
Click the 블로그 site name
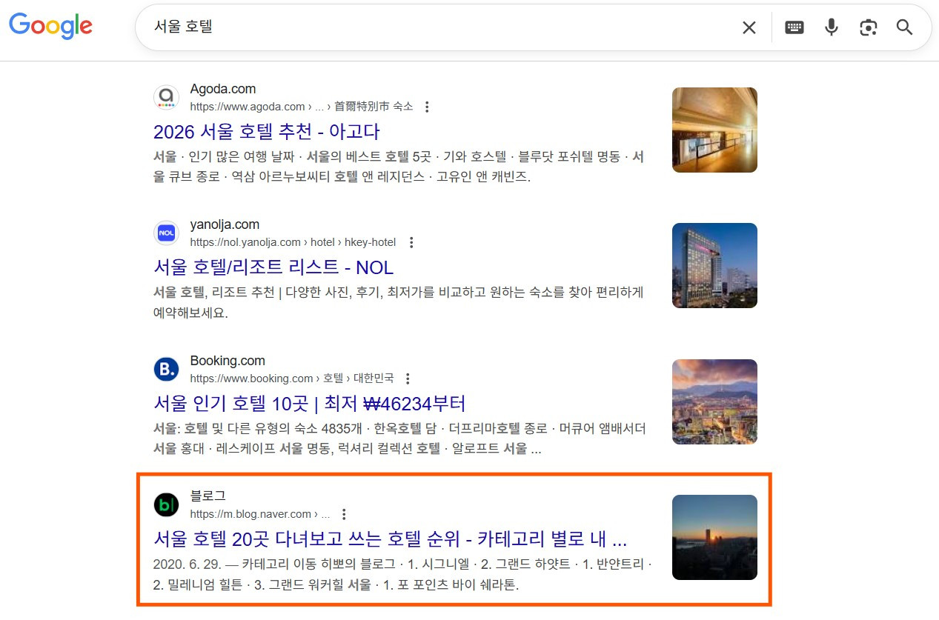coord(208,496)
